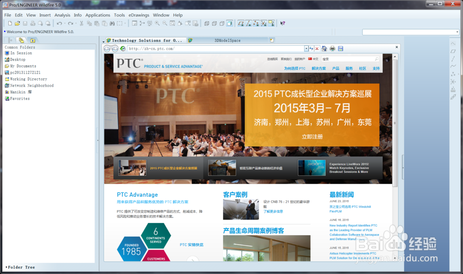Print the current browser page

[x=332, y=49]
